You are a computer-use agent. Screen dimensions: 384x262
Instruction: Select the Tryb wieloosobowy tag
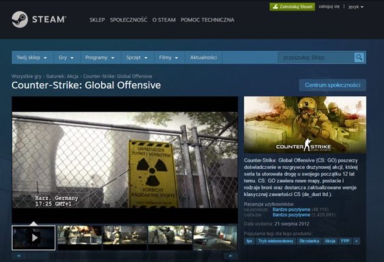coord(276,241)
